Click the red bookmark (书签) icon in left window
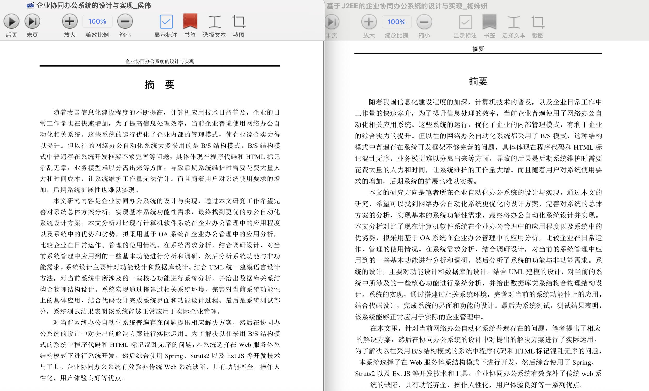The height and width of the screenshot is (391, 649). [x=190, y=22]
